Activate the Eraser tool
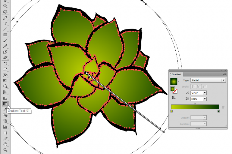 pos(5,57)
